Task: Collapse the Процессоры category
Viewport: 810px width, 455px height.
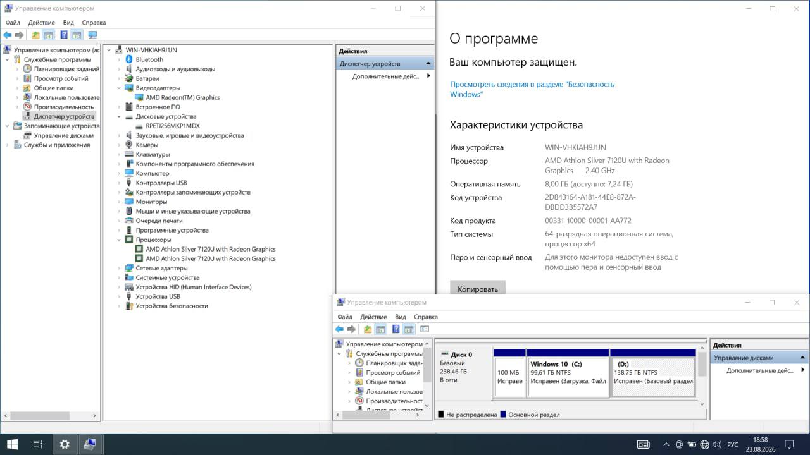Action: (119, 240)
